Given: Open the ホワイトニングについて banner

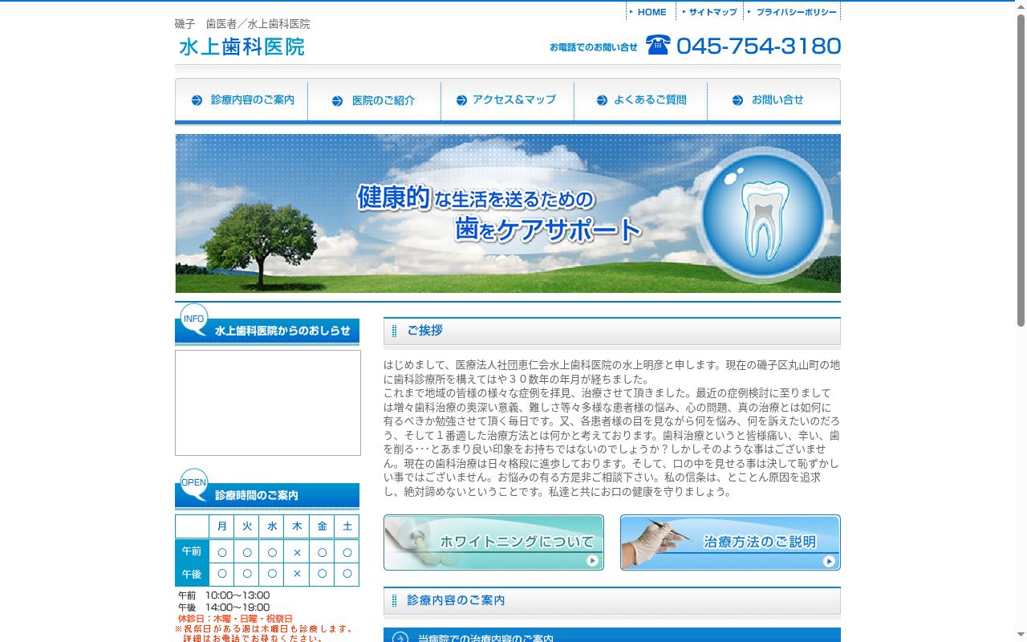Looking at the screenshot, I should click(x=493, y=542).
